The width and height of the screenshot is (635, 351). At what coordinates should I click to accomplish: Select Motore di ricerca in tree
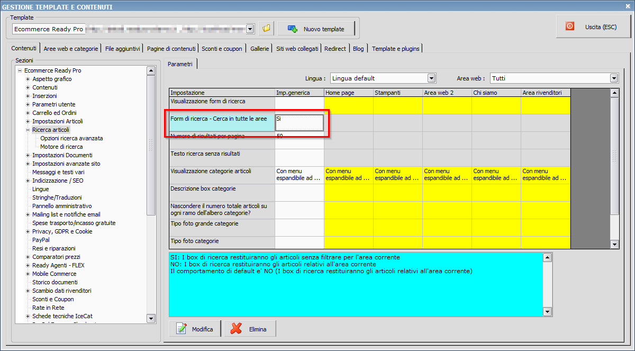point(61,147)
